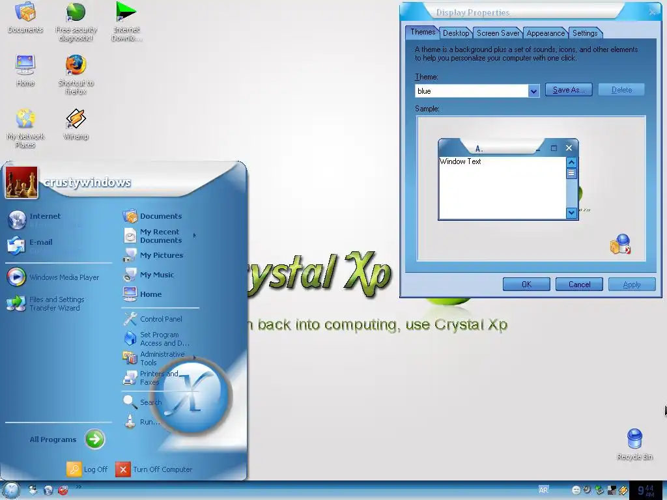Viewport: 667px width, 500px height.
Task: Open the Home desktop icon
Action: click(x=25, y=70)
